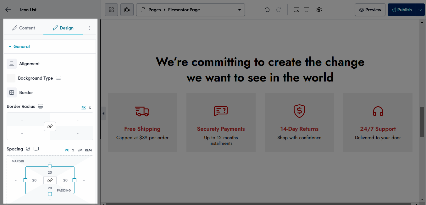Viewport: 426px width, 205px height.
Task: Click the 14-Day Returns heading text
Action: click(300, 129)
